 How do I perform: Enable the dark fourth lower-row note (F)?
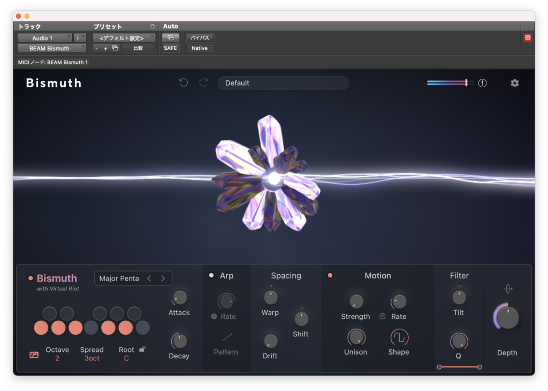tap(91, 328)
